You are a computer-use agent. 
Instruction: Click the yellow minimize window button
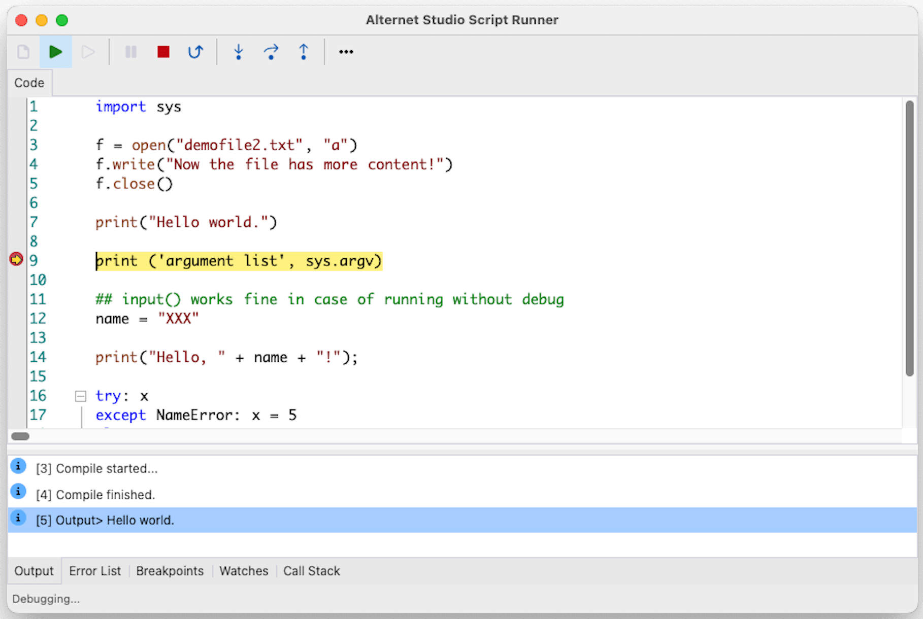[x=42, y=20]
